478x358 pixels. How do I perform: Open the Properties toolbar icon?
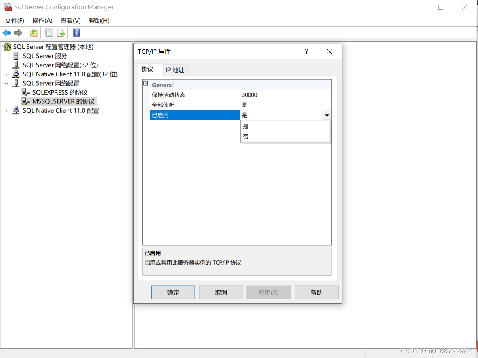(49, 33)
